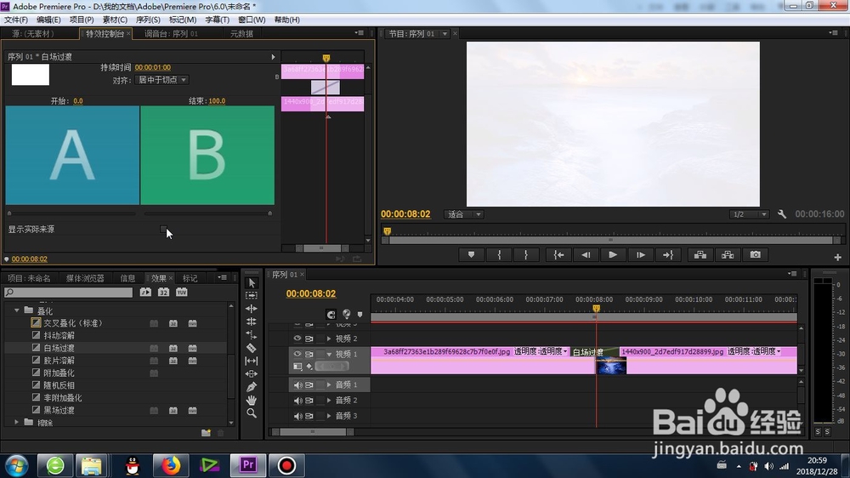Click the effects search field
This screenshot has width=850, height=478.
(68, 293)
